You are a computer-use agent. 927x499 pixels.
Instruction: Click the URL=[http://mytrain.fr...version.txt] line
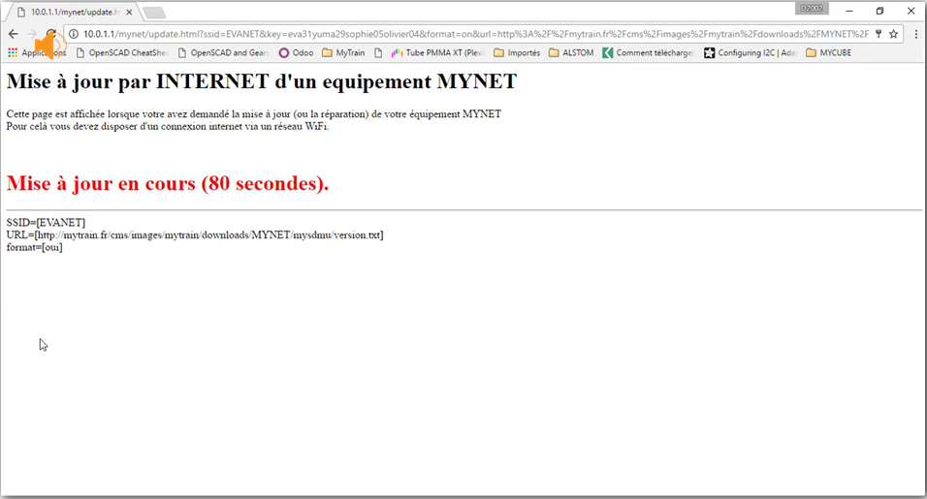[195, 235]
